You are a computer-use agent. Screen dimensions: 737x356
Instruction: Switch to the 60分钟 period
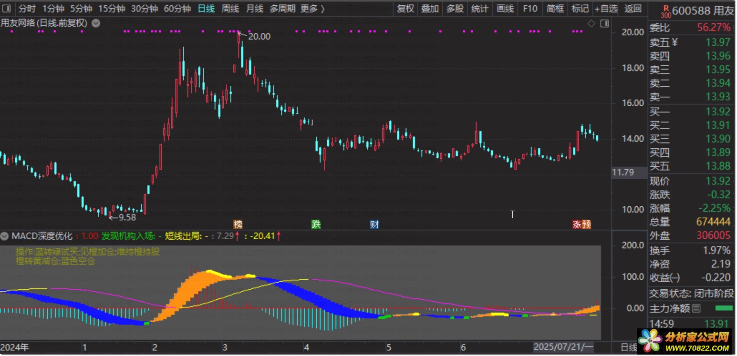177,9
